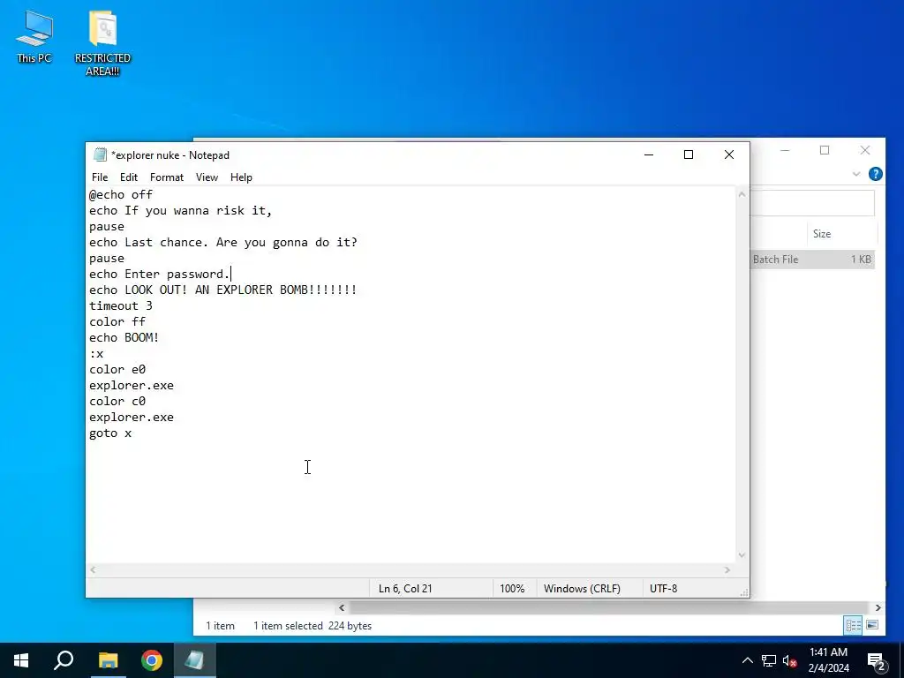Open taskbar Search
This screenshot has height=678, width=904.
pos(64,660)
